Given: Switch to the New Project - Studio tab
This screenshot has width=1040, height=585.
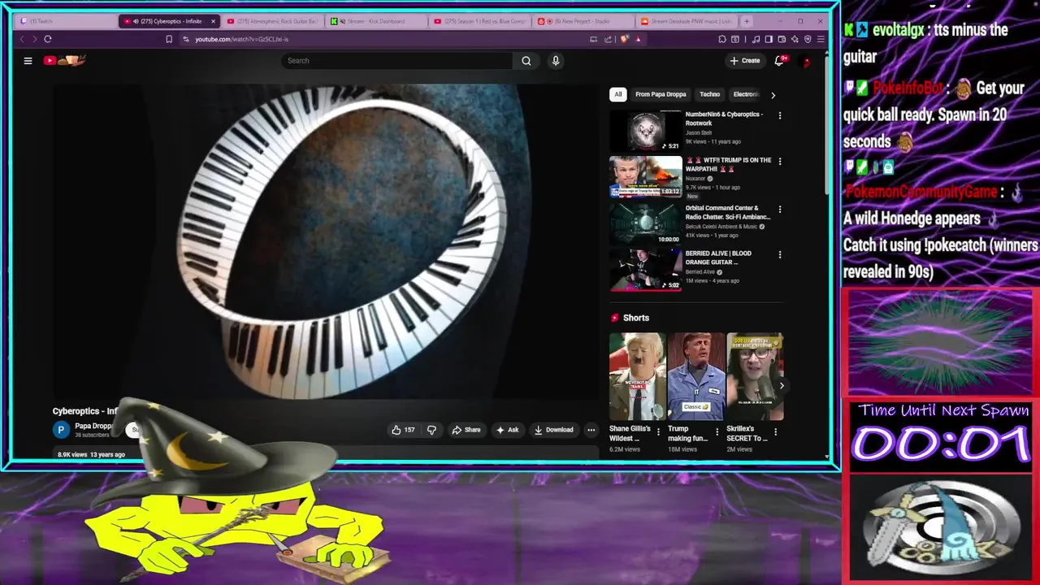Looking at the screenshot, I should [583, 21].
